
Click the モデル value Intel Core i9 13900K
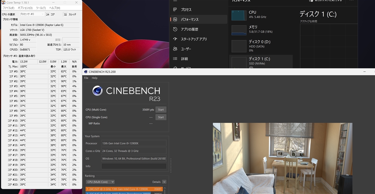point(49,25)
